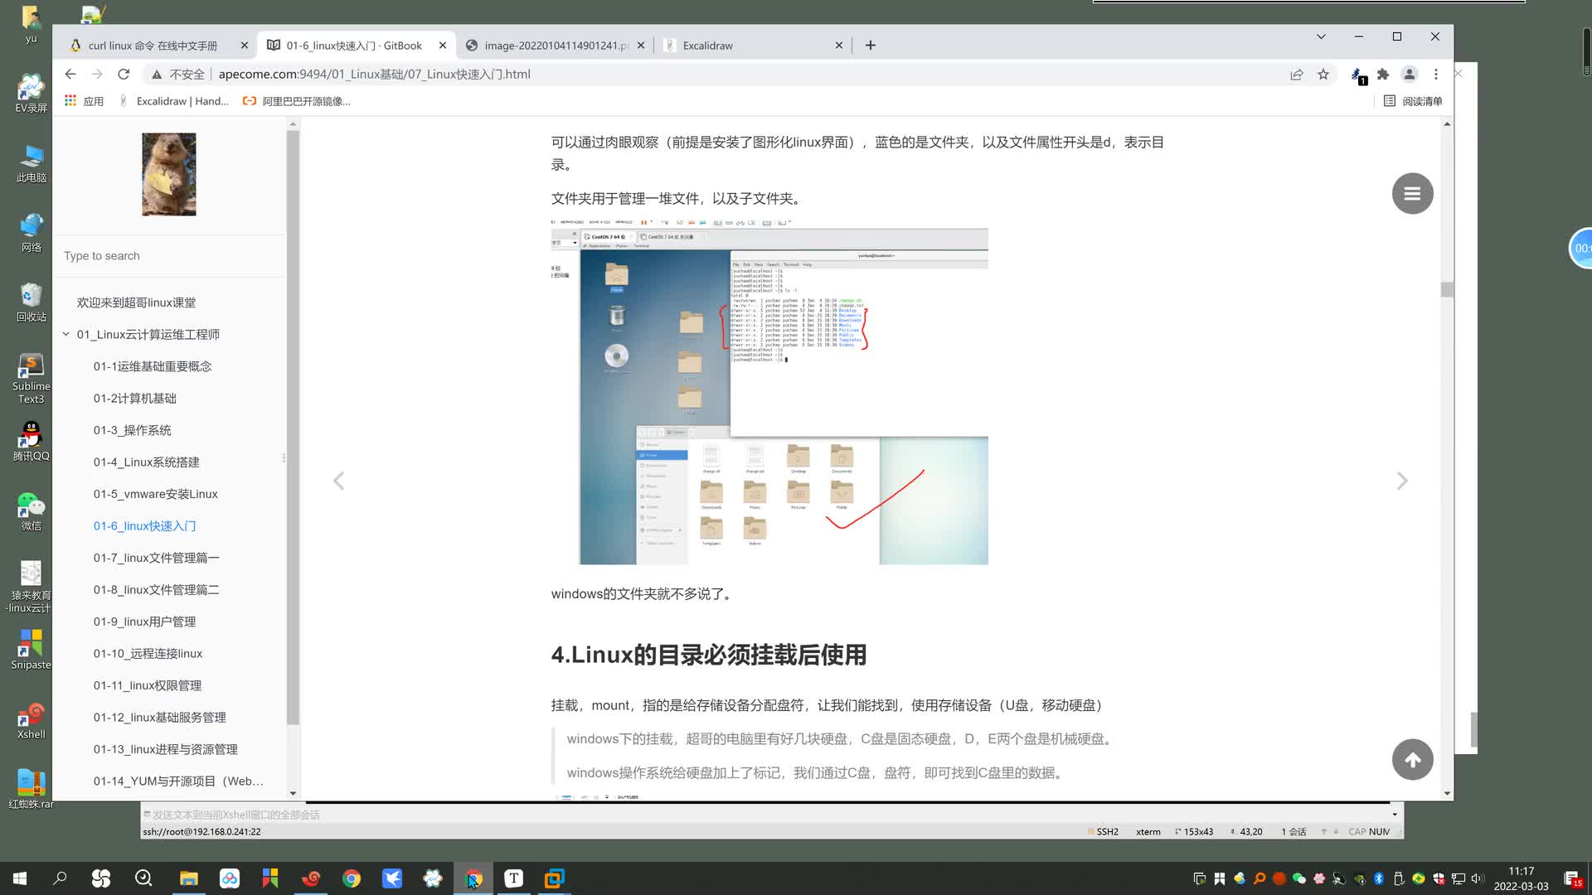This screenshot has height=895, width=1592.
Task: Click search input in sidebar
Action: pos(169,254)
